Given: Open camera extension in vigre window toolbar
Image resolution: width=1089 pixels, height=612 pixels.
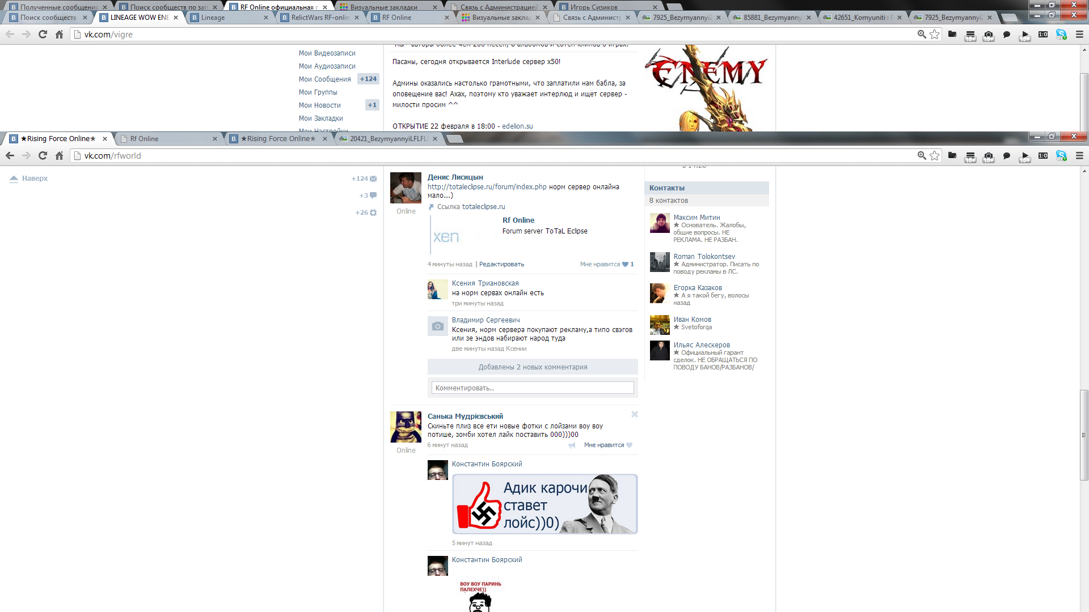Looking at the screenshot, I should pyautogui.click(x=989, y=35).
